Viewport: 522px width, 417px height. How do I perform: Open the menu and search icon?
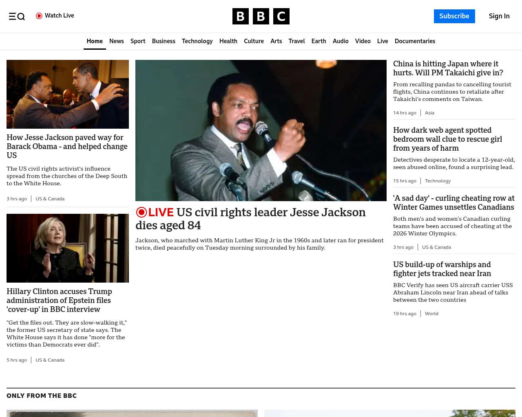coord(17,16)
